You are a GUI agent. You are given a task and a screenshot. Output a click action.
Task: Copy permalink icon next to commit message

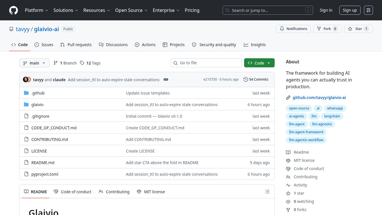(166, 79)
